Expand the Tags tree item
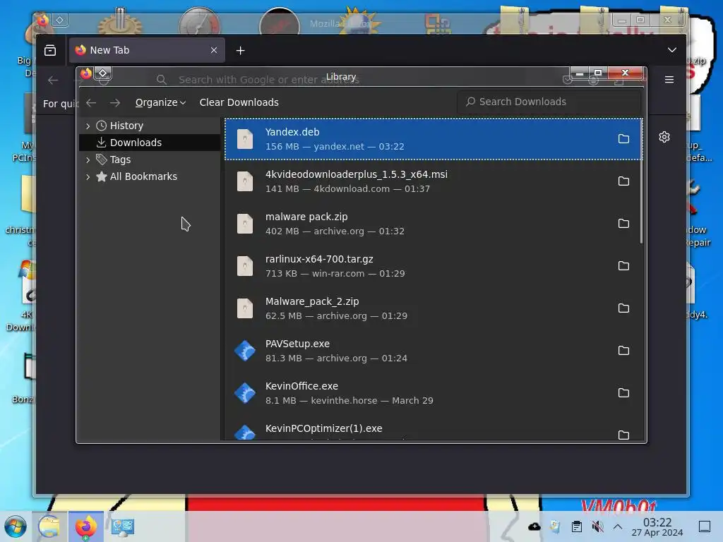 click(88, 160)
